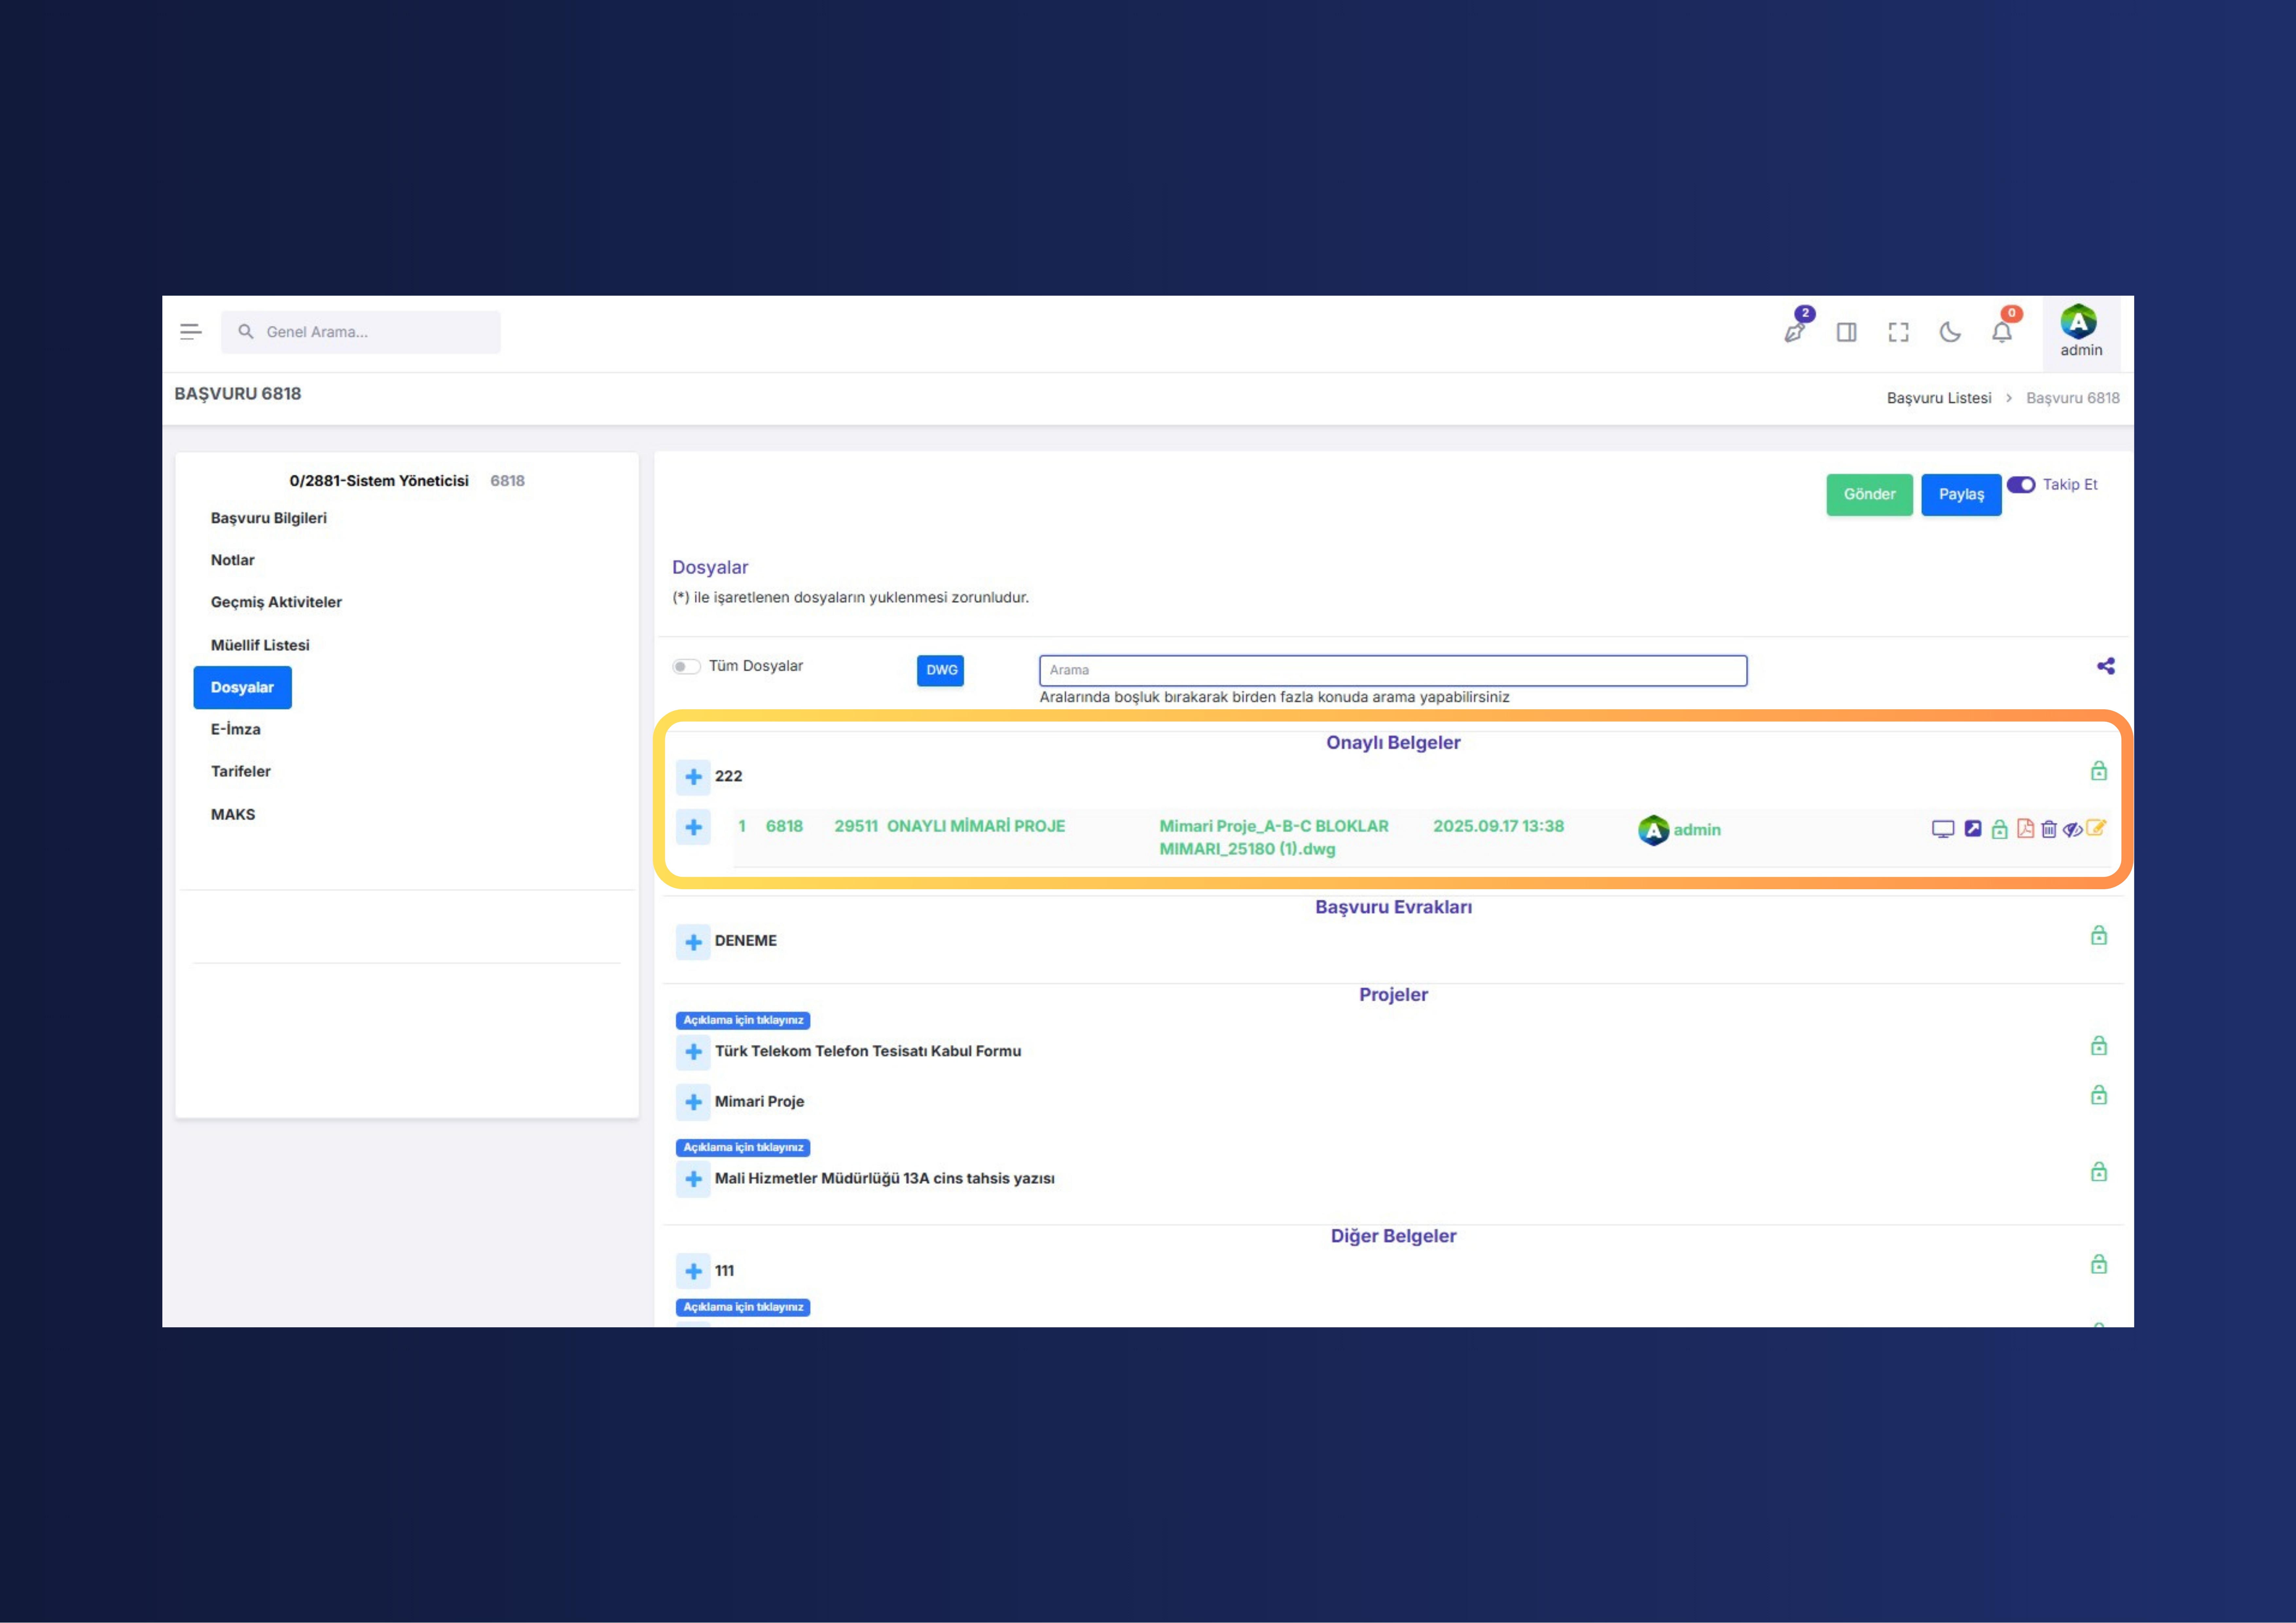The image size is (2296, 1623).
Task: Toggle the Takip Et switch
Action: [x=2021, y=485]
